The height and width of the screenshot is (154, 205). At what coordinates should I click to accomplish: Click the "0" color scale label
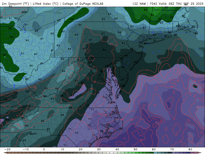click(x=44, y=149)
